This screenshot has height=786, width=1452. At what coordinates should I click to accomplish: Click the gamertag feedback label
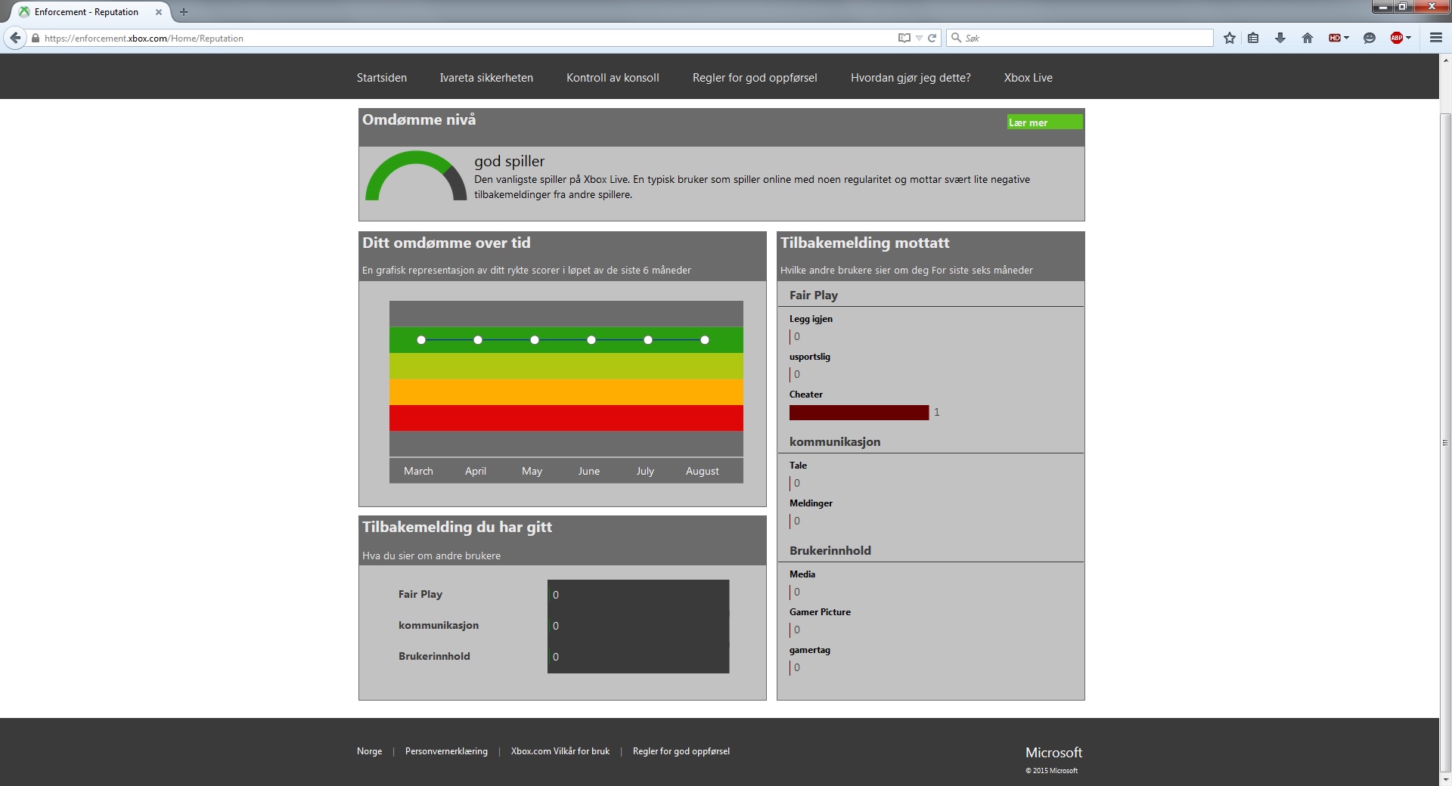(x=810, y=650)
